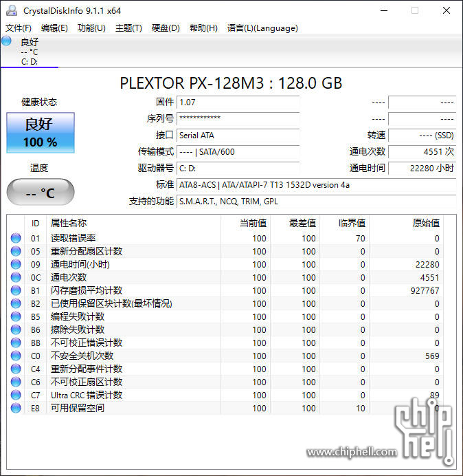Click status orb for 09 通电时间(小时) row
This screenshot has width=463, height=476.
click(16, 264)
